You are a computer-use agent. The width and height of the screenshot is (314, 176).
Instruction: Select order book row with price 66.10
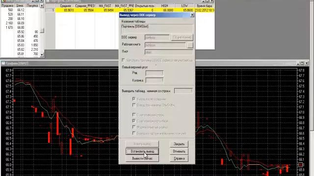(x=20, y=19)
